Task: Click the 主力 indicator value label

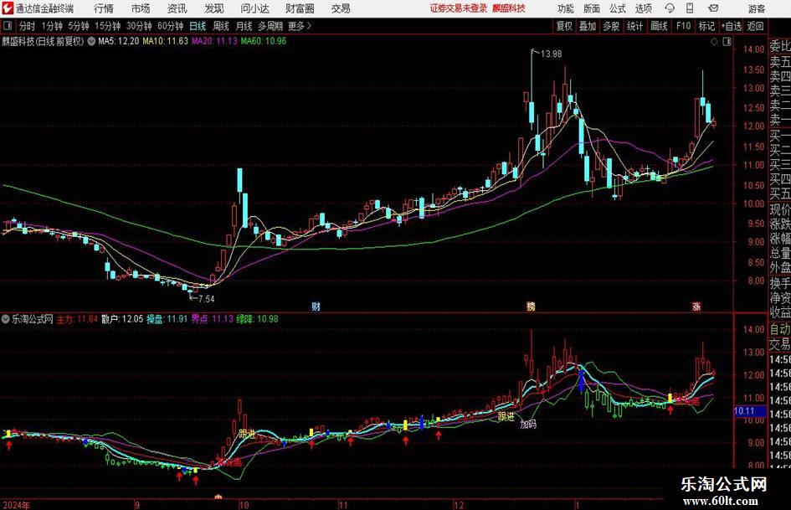Action: coord(77,319)
